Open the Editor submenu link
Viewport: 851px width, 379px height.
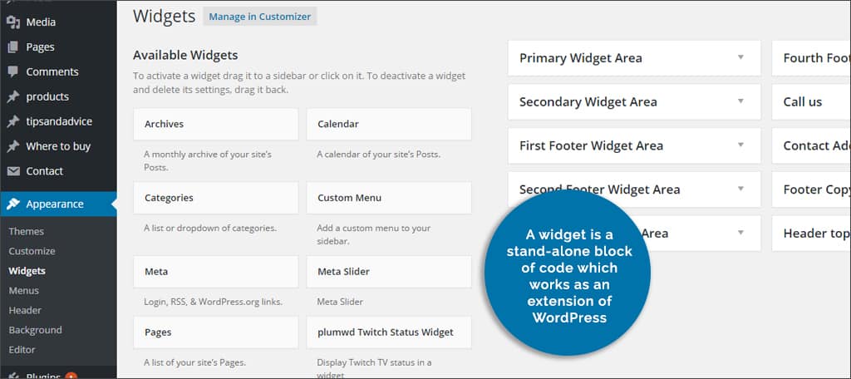(x=22, y=350)
